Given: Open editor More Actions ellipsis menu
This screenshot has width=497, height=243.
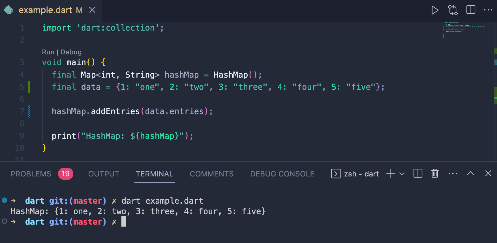Looking at the screenshot, I should pyautogui.click(x=488, y=10).
